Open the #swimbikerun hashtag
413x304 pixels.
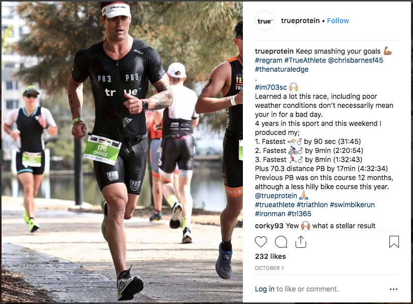pyautogui.click(x=352, y=205)
